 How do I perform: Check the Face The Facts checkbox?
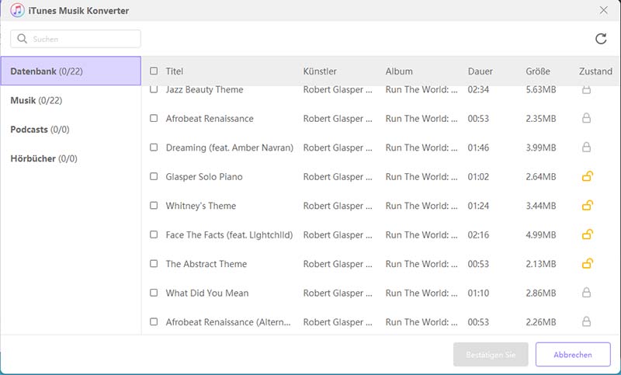pyautogui.click(x=154, y=234)
